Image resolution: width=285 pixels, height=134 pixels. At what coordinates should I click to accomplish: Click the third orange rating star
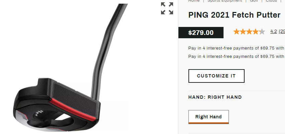[249, 32]
